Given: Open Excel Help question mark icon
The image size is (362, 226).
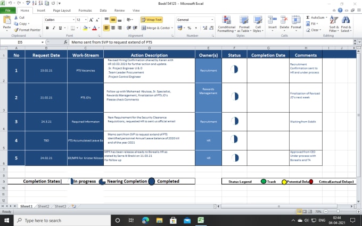Looking at the screenshot, I should coord(340,11).
